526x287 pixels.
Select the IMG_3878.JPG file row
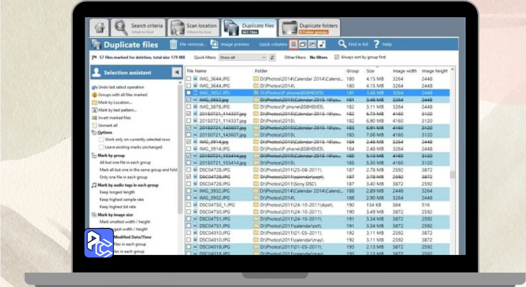click(214, 107)
